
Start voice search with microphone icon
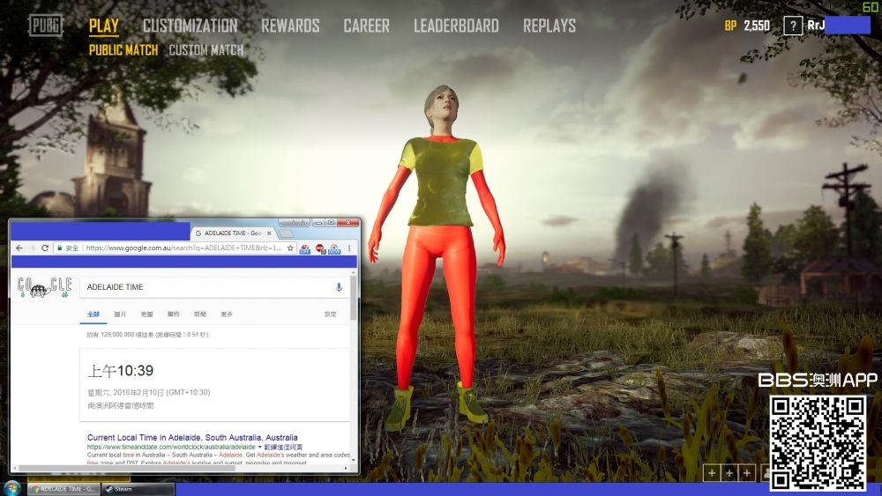tap(339, 287)
